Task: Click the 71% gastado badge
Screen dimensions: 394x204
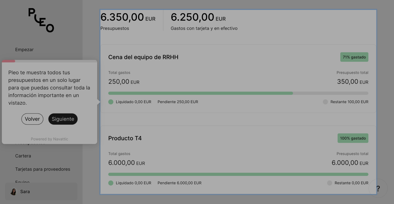Action: click(354, 57)
